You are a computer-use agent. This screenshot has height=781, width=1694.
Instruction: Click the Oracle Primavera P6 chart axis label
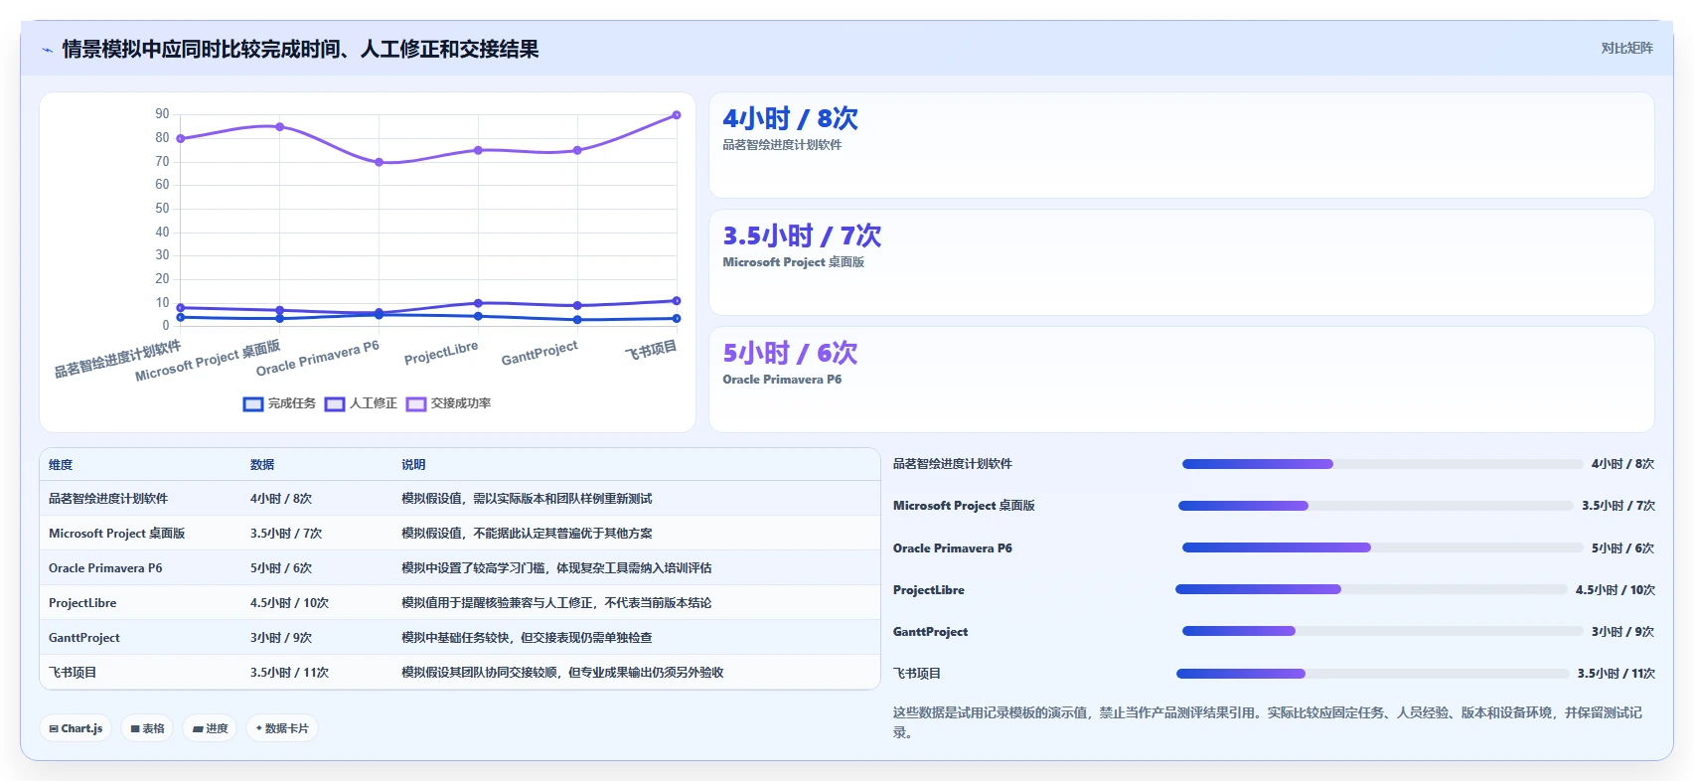pyautogui.click(x=318, y=359)
